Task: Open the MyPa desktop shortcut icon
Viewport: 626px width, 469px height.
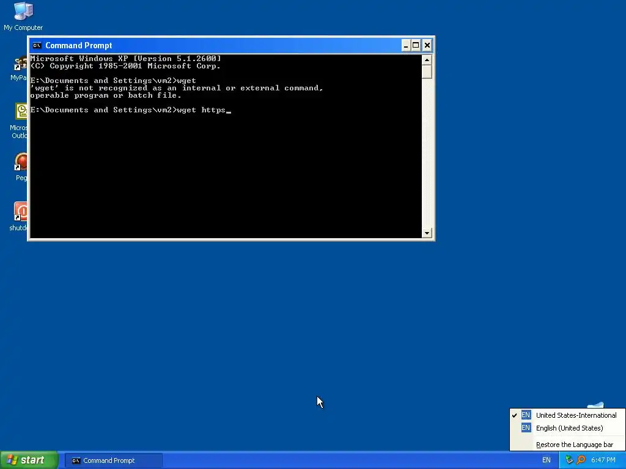Action: (x=19, y=68)
